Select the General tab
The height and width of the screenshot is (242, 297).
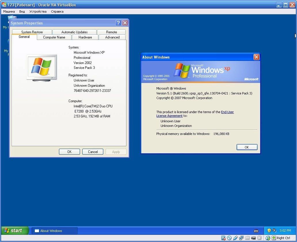[24, 37]
